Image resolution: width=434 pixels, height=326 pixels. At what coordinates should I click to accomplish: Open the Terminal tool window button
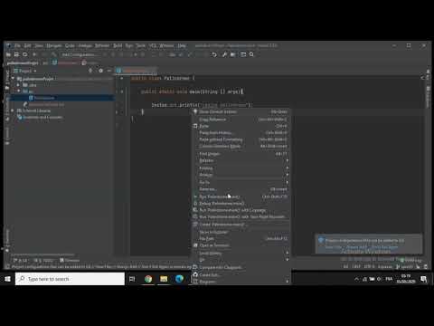(70, 260)
